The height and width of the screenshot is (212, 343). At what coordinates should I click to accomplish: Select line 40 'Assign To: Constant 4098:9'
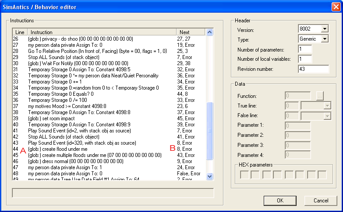(x=109, y=125)
